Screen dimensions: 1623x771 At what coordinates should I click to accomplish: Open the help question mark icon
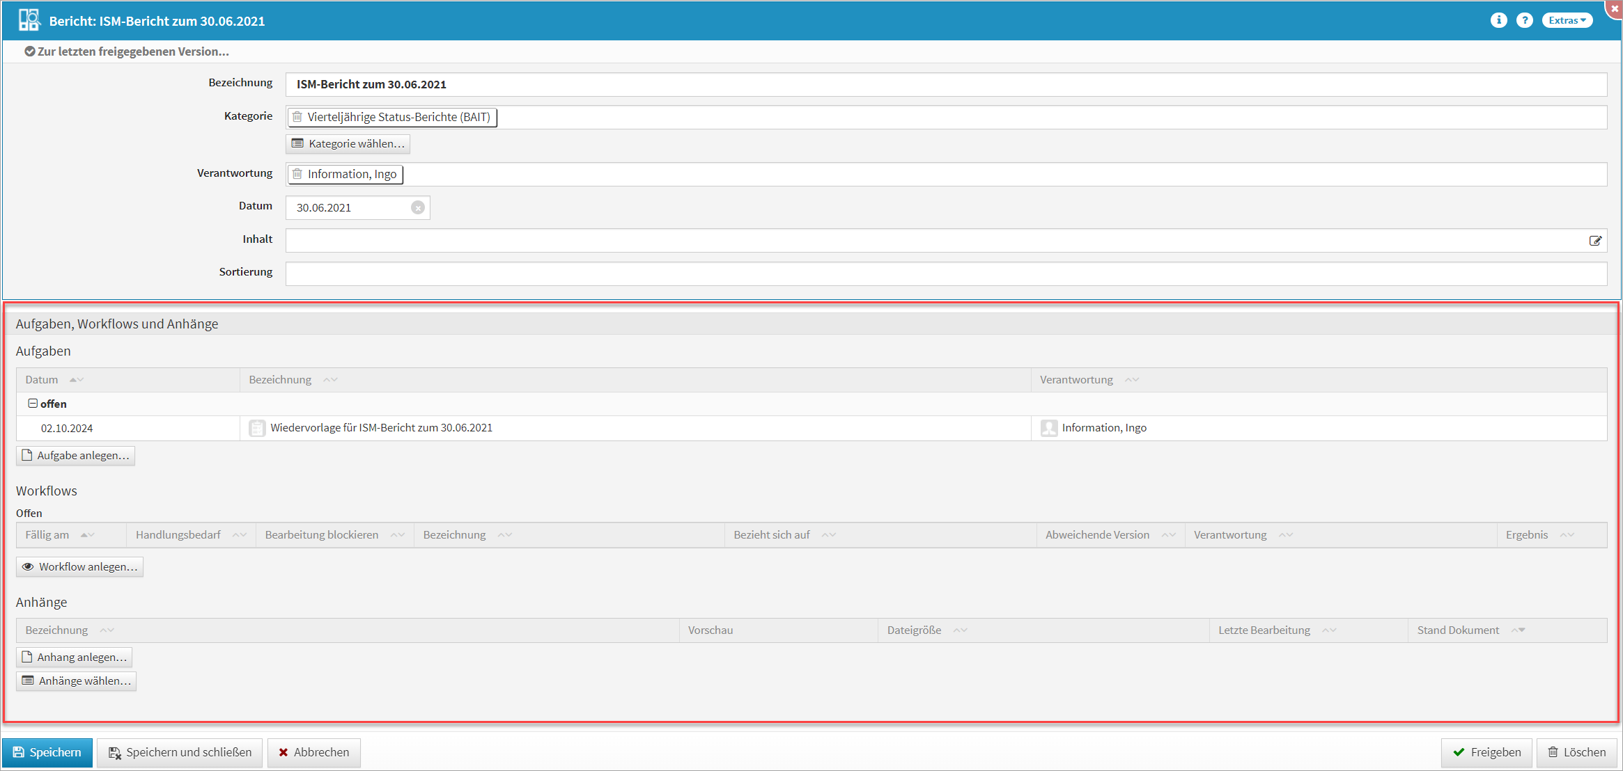coord(1525,20)
